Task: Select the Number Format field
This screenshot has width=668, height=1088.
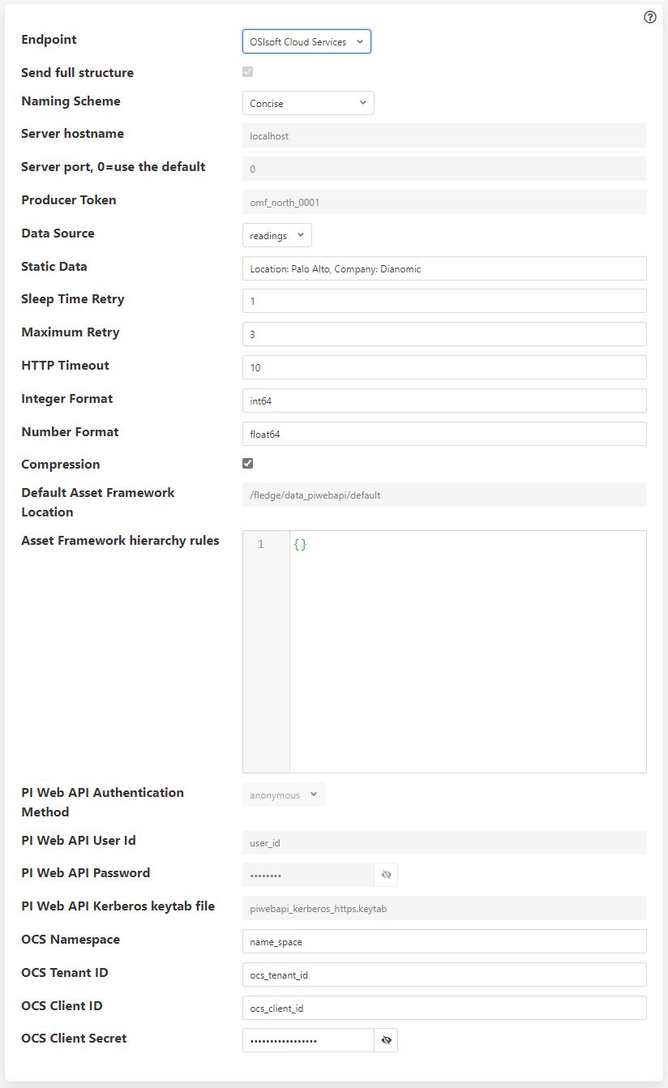Action: [x=444, y=433]
